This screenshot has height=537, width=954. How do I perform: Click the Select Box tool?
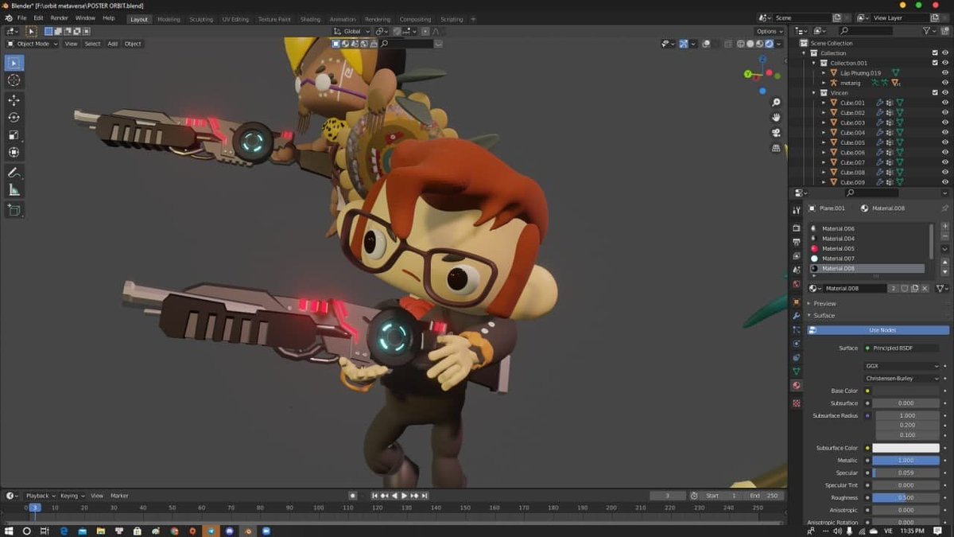[14, 63]
